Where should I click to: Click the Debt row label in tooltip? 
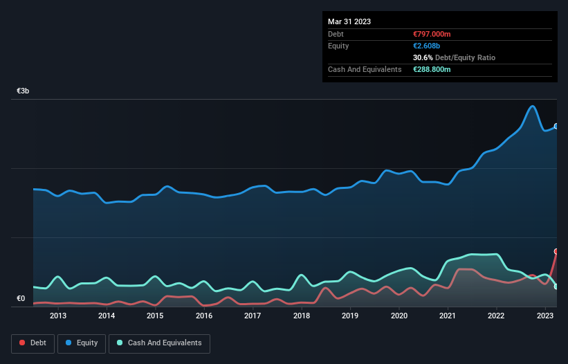pyautogui.click(x=336, y=34)
